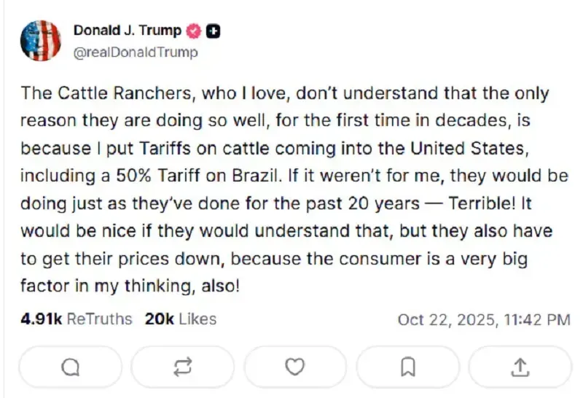583x398 pixels.
Task: Like the post with the heart icon
Action: [x=294, y=367]
